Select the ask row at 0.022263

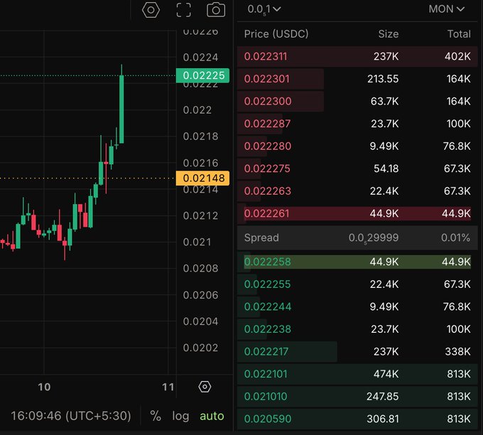click(x=357, y=191)
